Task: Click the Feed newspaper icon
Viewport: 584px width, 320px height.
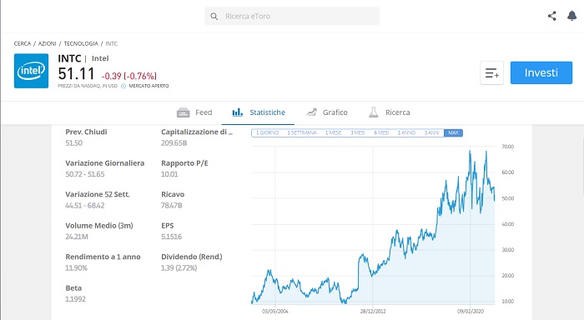Action: pyautogui.click(x=183, y=112)
